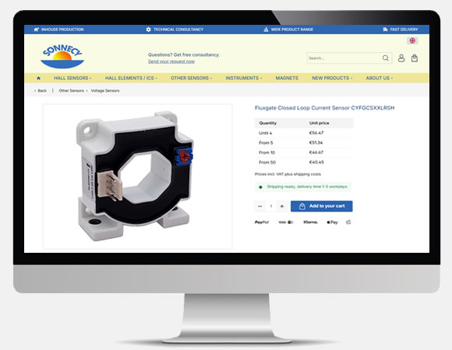Increase quantity with plus button
Image resolution: width=452 pixels, height=350 pixels.
[282, 206]
